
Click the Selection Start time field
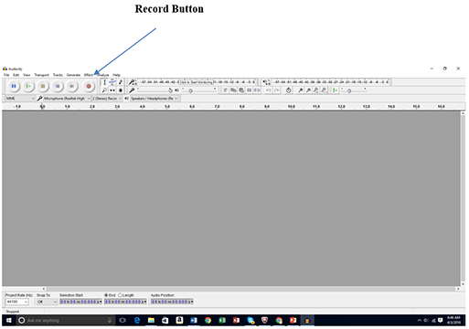click(80, 302)
